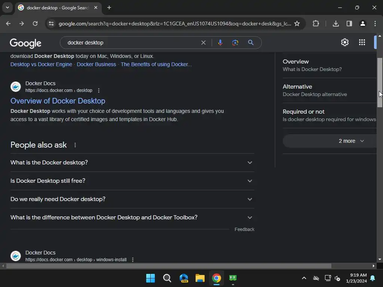Viewport: 383px width, 287px height.
Task: Search by image with Google Lens
Action: [x=235, y=43]
